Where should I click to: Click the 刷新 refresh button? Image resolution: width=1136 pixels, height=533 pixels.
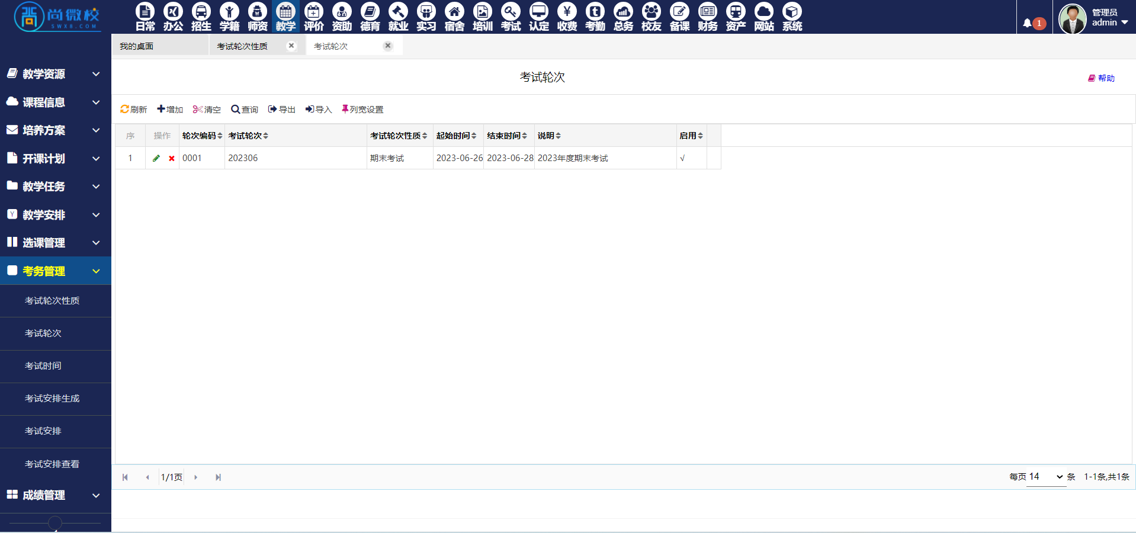(x=133, y=110)
